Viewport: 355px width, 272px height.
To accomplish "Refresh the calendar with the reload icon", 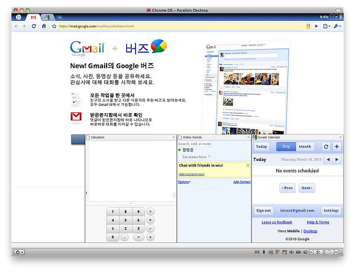I will tap(326, 147).
